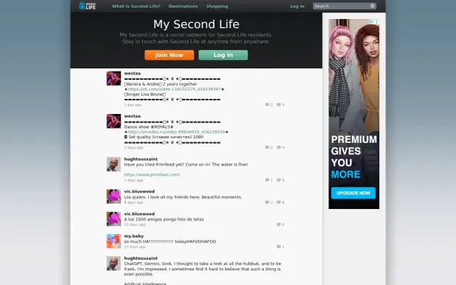This screenshot has height=285, width=456.
Task: Open hughtoussaint username on Primfeed post
Action: point(141,159)
